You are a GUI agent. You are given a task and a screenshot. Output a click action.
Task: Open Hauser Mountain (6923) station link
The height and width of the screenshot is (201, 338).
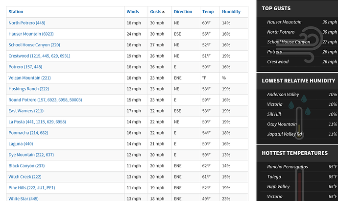31,34
